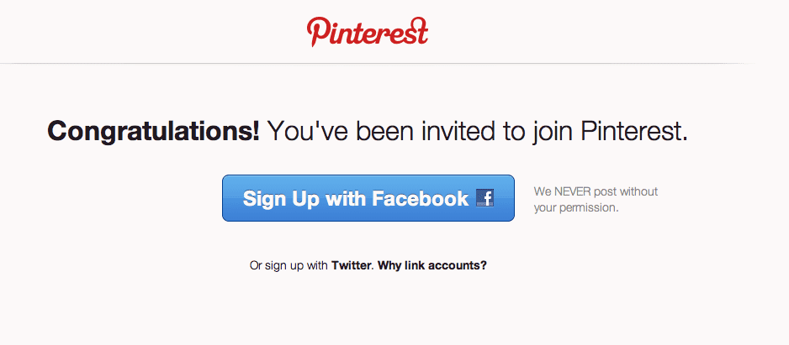Click the join word in invitation heading
The image size is (789, 345).
click(554, 133)
